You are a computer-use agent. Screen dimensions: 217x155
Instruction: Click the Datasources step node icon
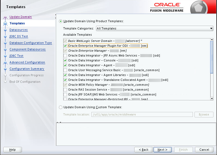pos(5,30)
